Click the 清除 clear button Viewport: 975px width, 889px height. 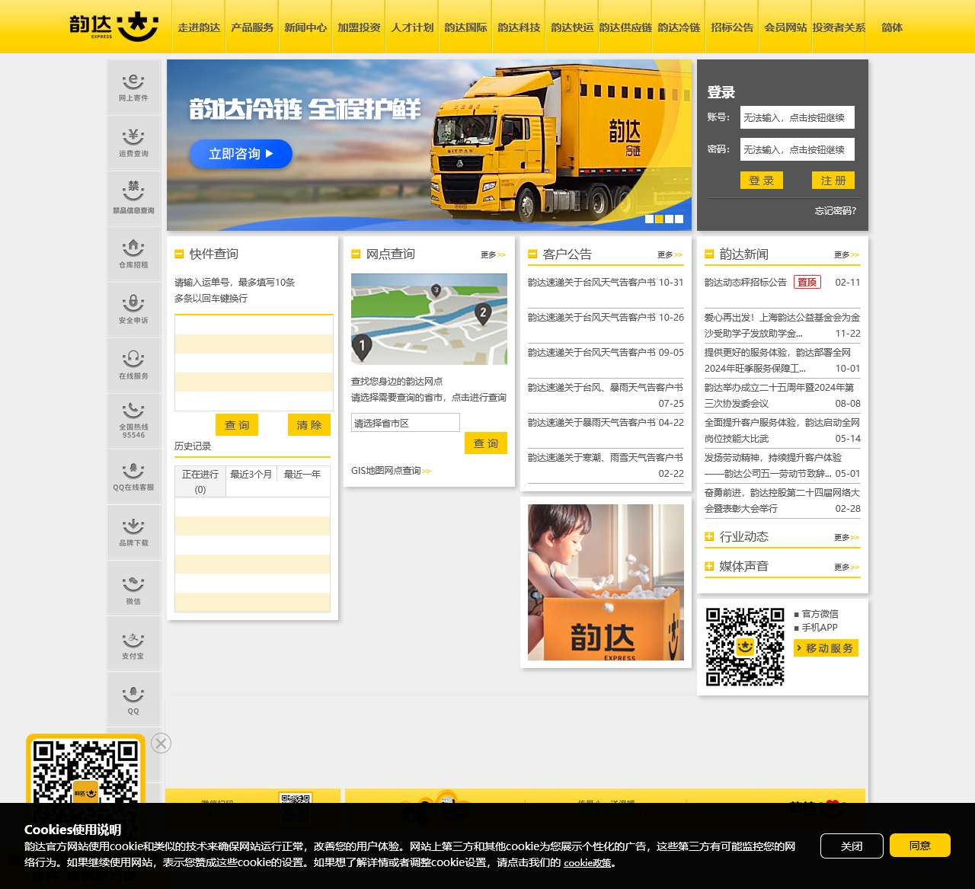point(309,424)
